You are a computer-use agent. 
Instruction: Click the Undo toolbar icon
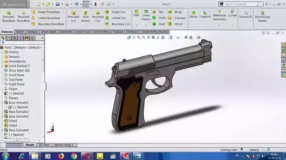point(77,4)
